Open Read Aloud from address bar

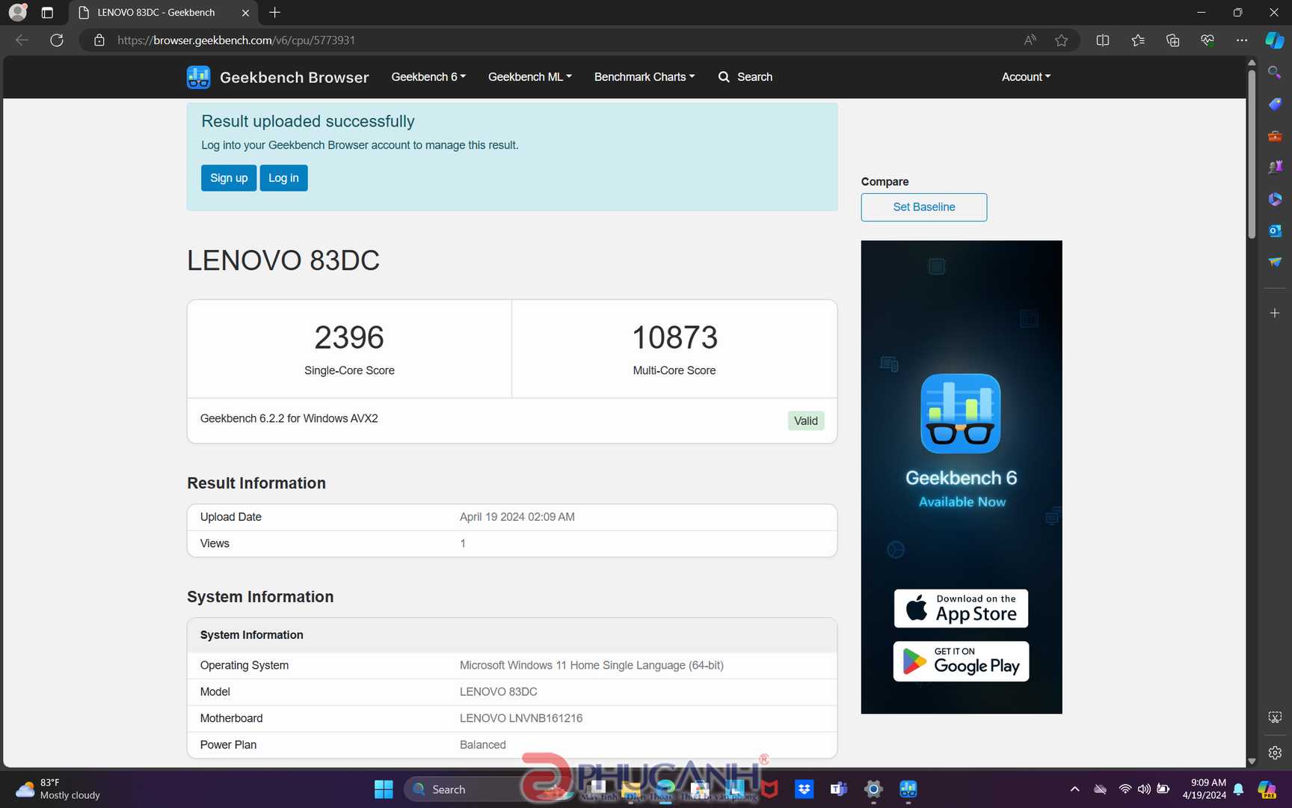[x=1030, y=40]
